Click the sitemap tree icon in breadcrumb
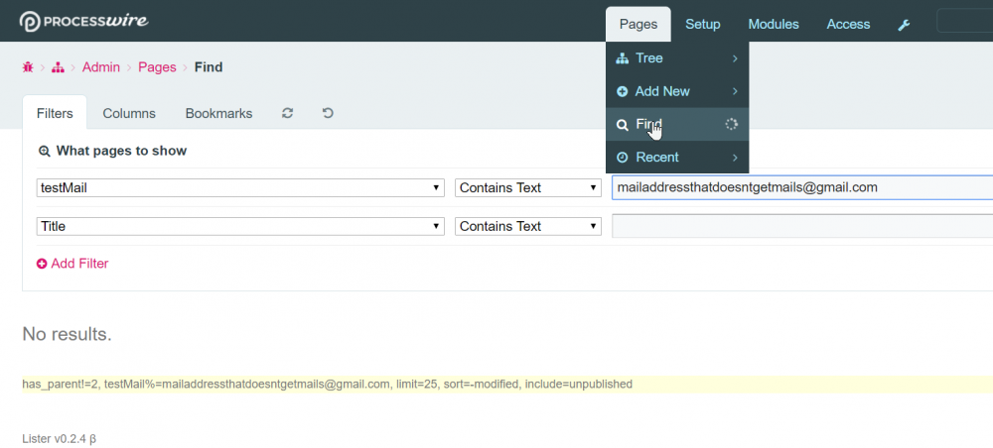 tap(59, 67)
